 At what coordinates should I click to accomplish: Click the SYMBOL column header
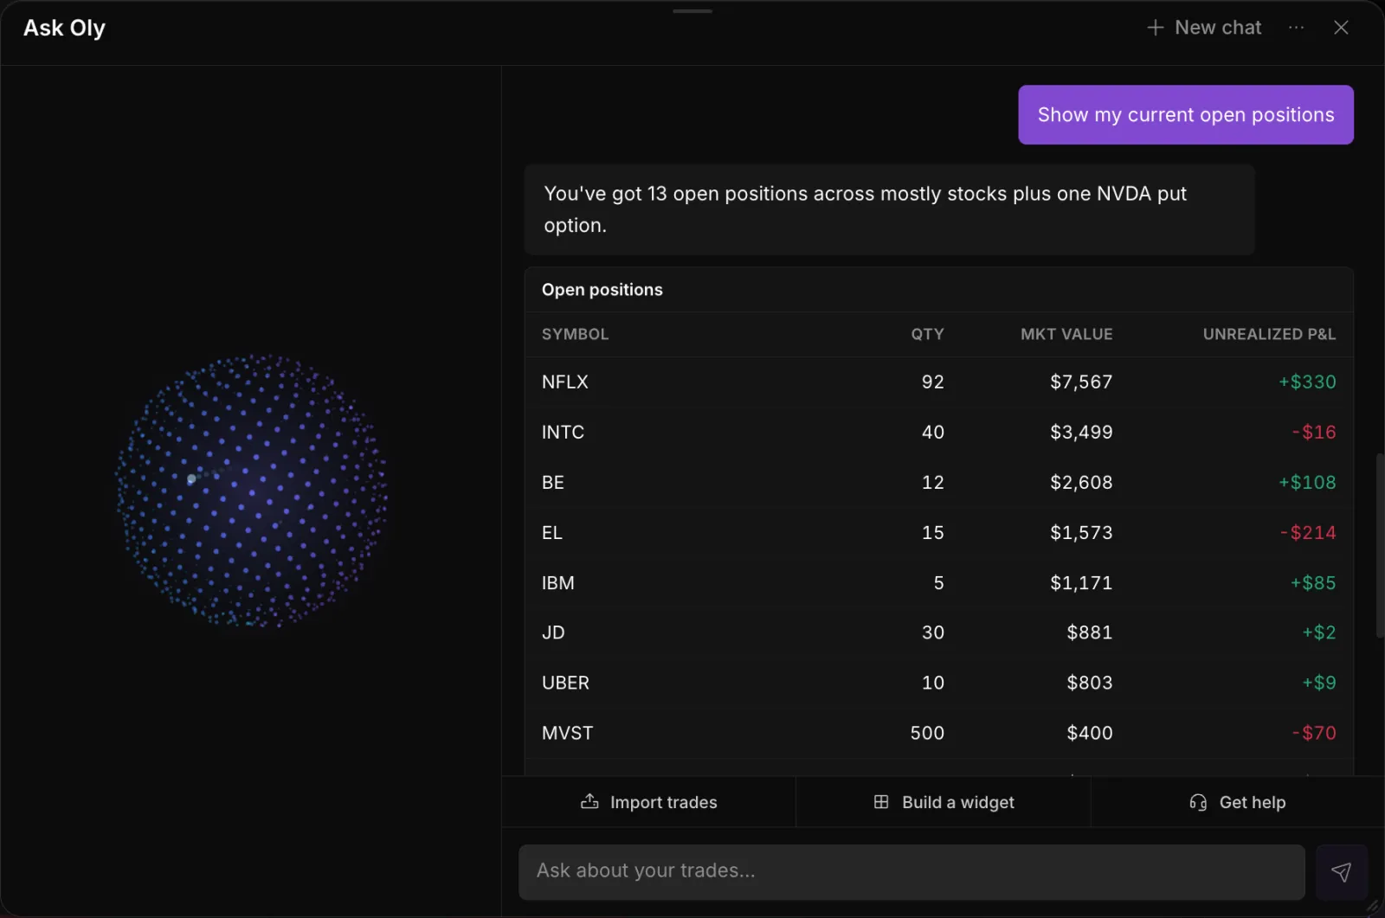(575, 334)
